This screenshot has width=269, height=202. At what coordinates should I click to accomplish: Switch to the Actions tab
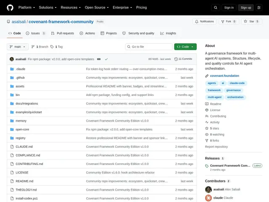tap(87, 33)
